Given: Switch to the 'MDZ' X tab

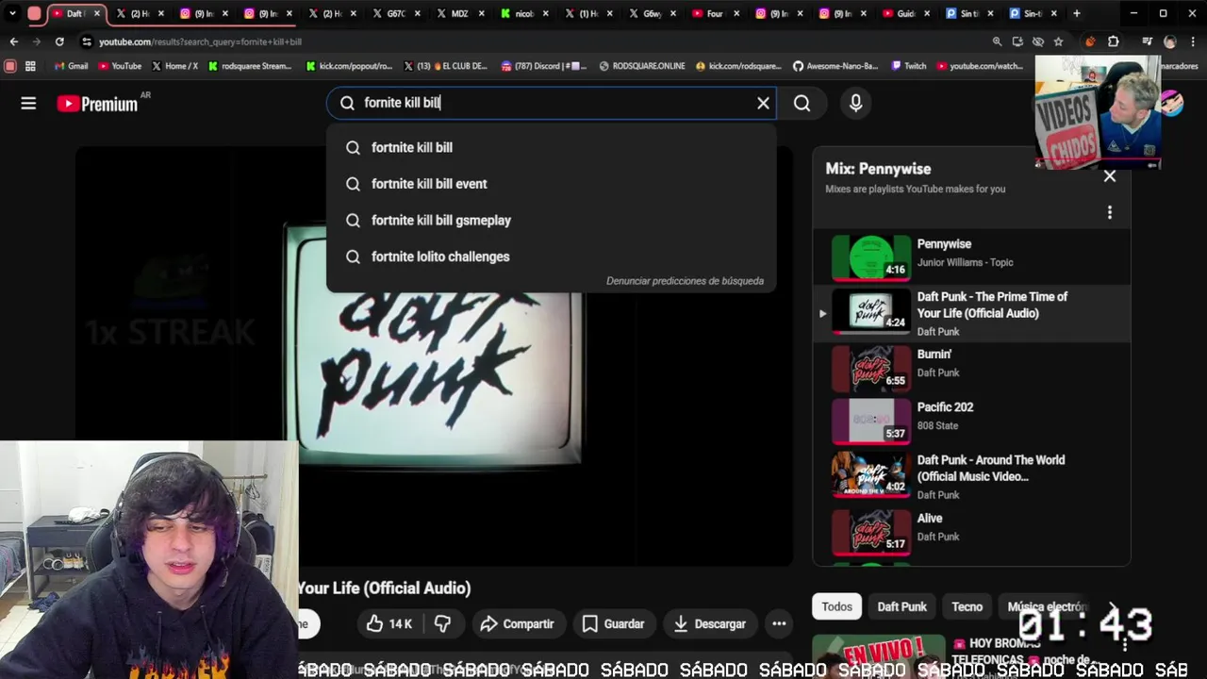Looking at the screenshot, I should (x=459, y=13).
